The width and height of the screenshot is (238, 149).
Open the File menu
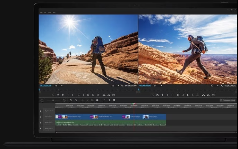coord(41,12)
